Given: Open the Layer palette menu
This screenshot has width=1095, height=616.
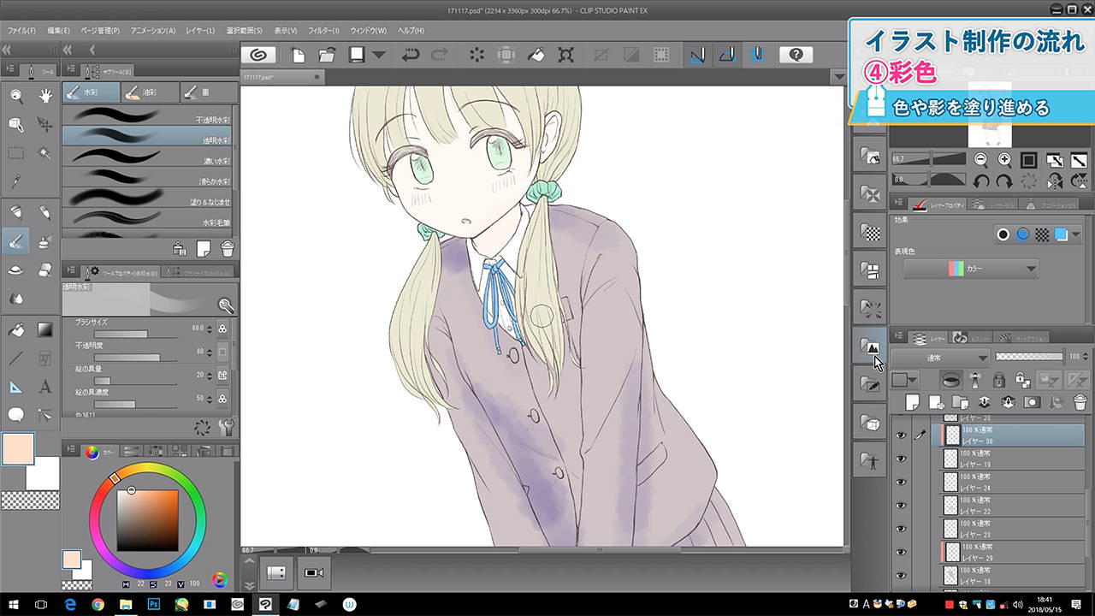Looking at the screenshot, I should click(x=897, y=337).
